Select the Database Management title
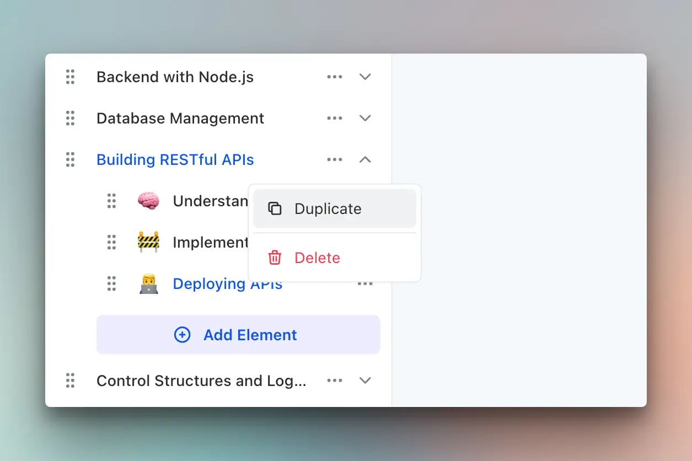 click(x=180, y=118)
